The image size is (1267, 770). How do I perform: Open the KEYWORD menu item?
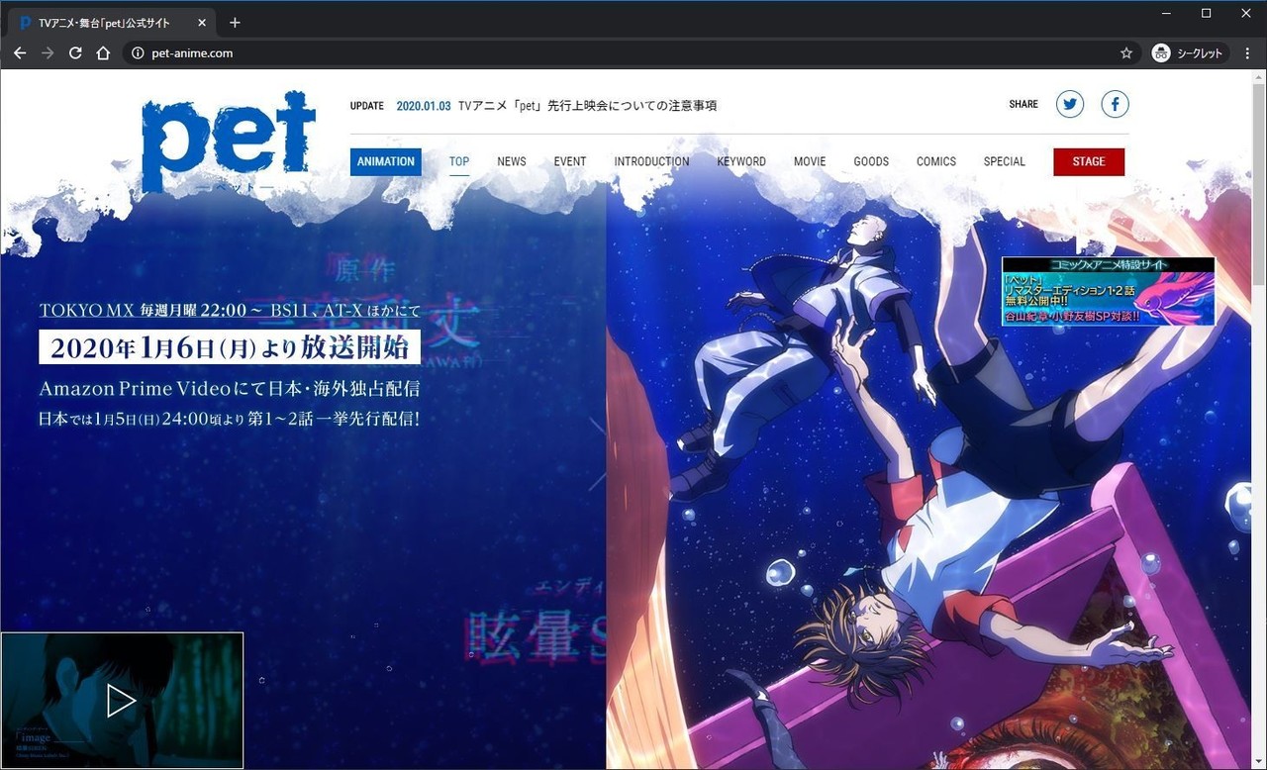pos(741,161)
